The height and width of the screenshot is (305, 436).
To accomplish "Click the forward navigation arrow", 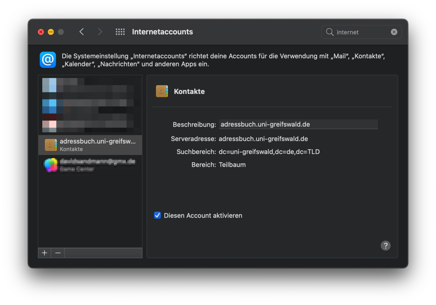I will click(x=100, y=32).
